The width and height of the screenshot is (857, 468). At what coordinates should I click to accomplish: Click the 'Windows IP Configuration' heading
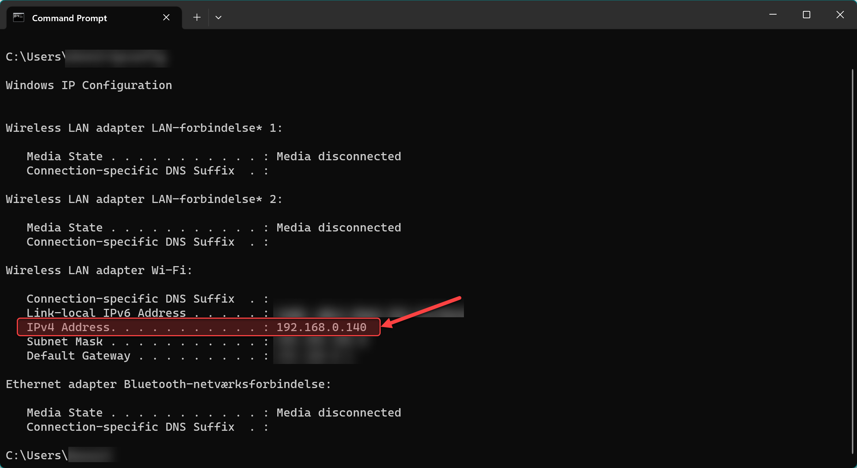[89, 85]
